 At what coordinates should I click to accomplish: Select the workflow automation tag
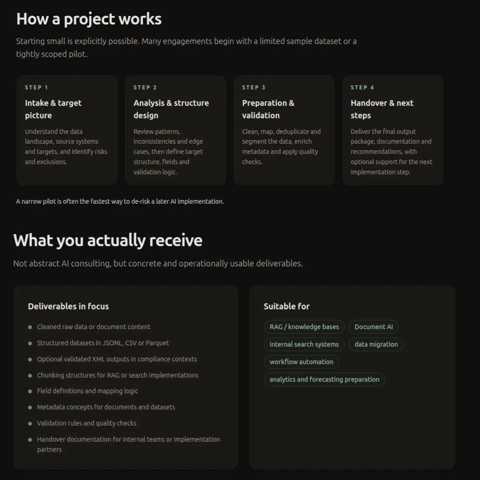coord(301,362)
